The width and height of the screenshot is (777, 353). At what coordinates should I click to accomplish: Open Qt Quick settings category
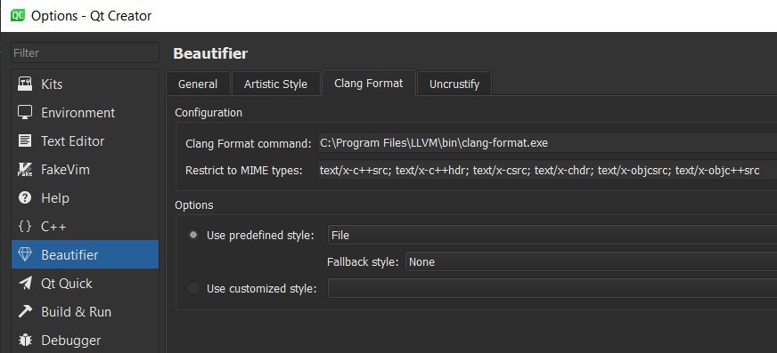pyautogui.click(x=85, y=284)
